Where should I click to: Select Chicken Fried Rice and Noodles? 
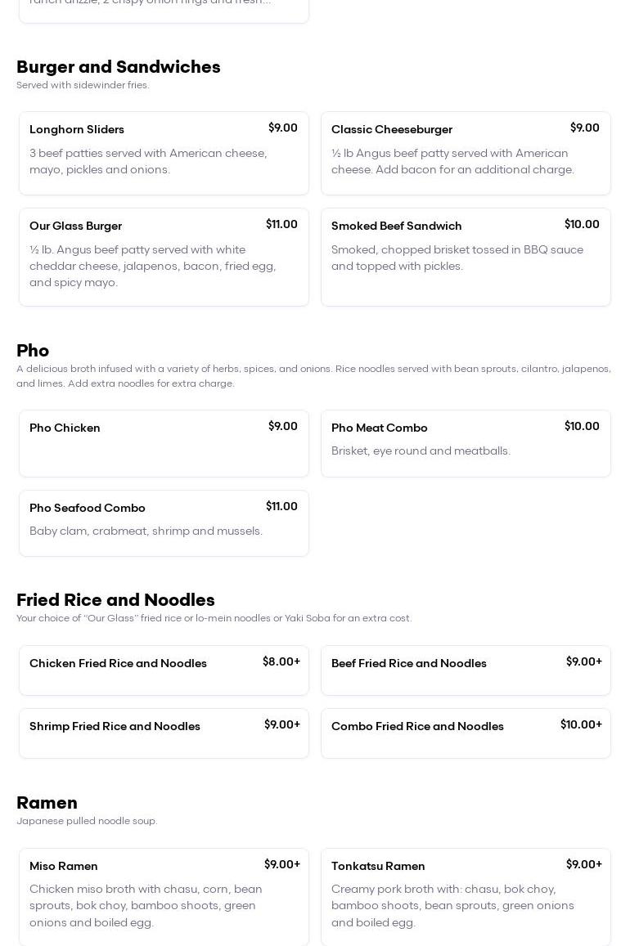(x=164, y=670)
